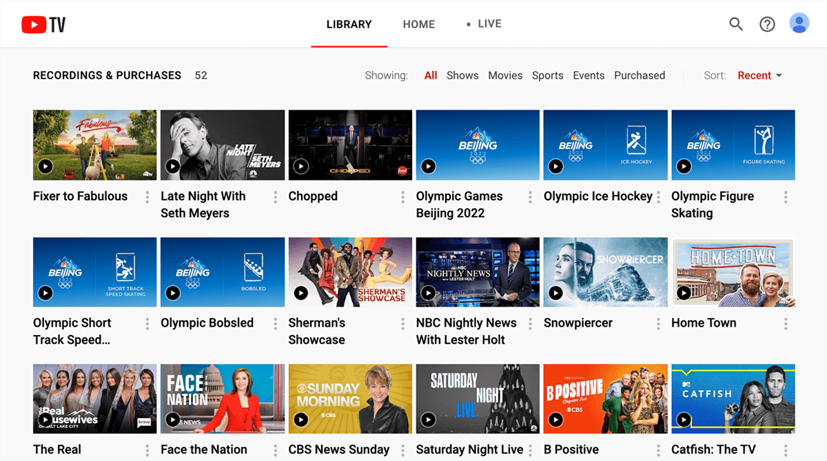Open the Sort Recent dropdown
The width and height of the screenshot is (827, 461).
click(759, 75)
